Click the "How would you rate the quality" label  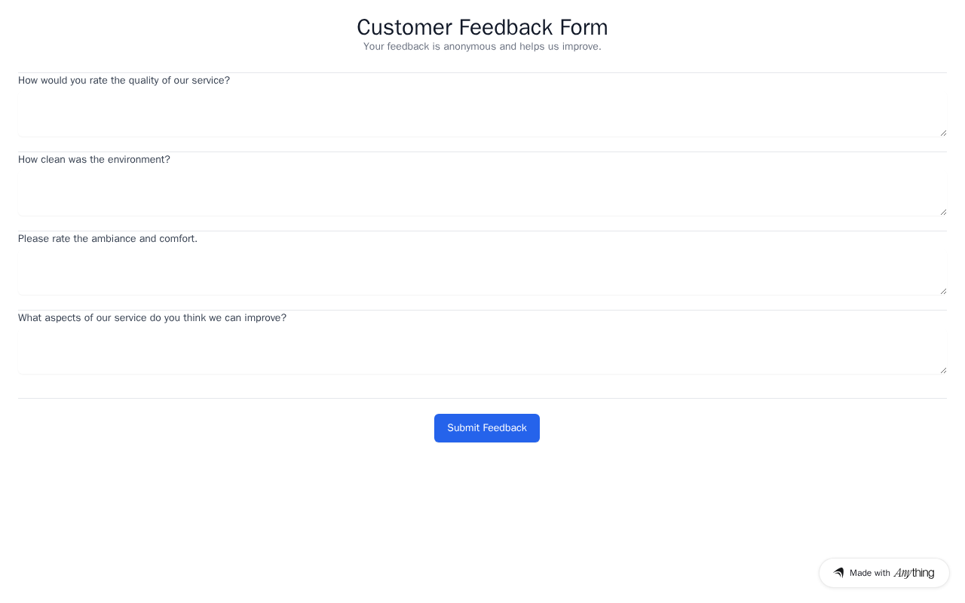(124, 81)
